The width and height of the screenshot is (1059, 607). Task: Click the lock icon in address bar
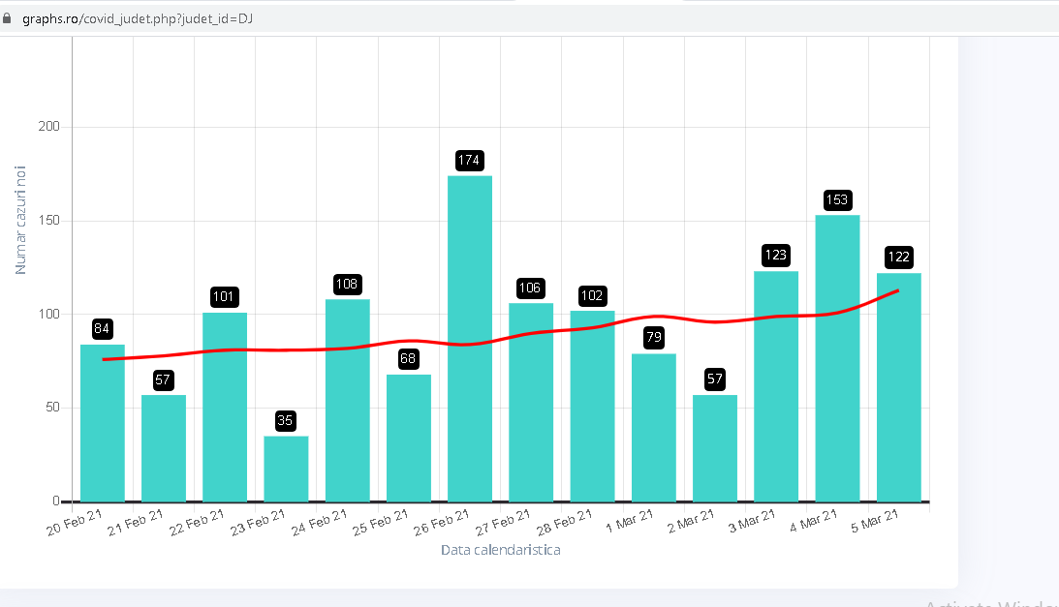pos(9,18)
